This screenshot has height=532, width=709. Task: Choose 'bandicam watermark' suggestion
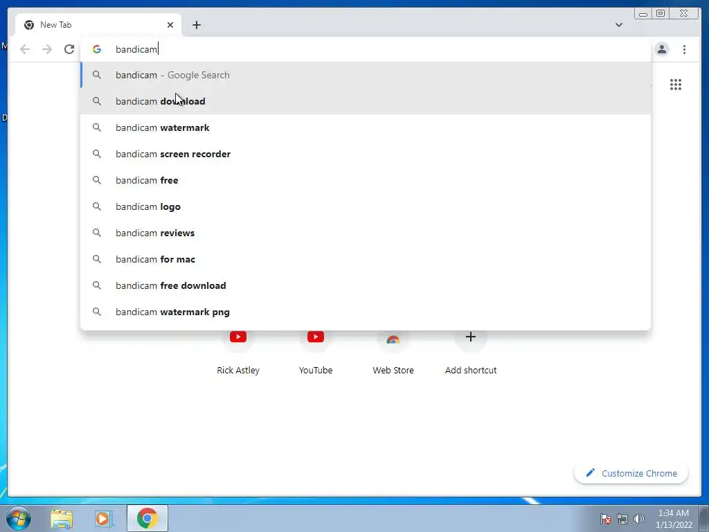[366, 127]
